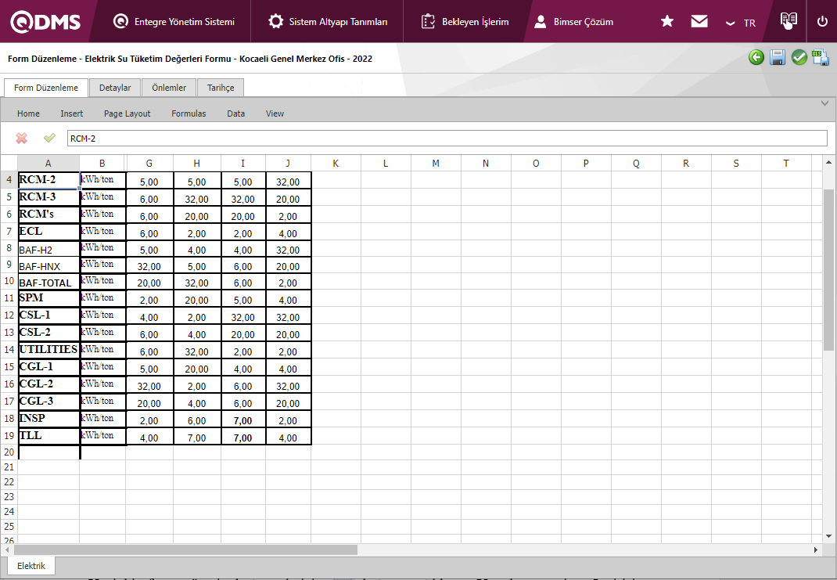Open Bekleyen İşlerim pending tasks
This screenshot has width=837, height=580.
(465, 22)
